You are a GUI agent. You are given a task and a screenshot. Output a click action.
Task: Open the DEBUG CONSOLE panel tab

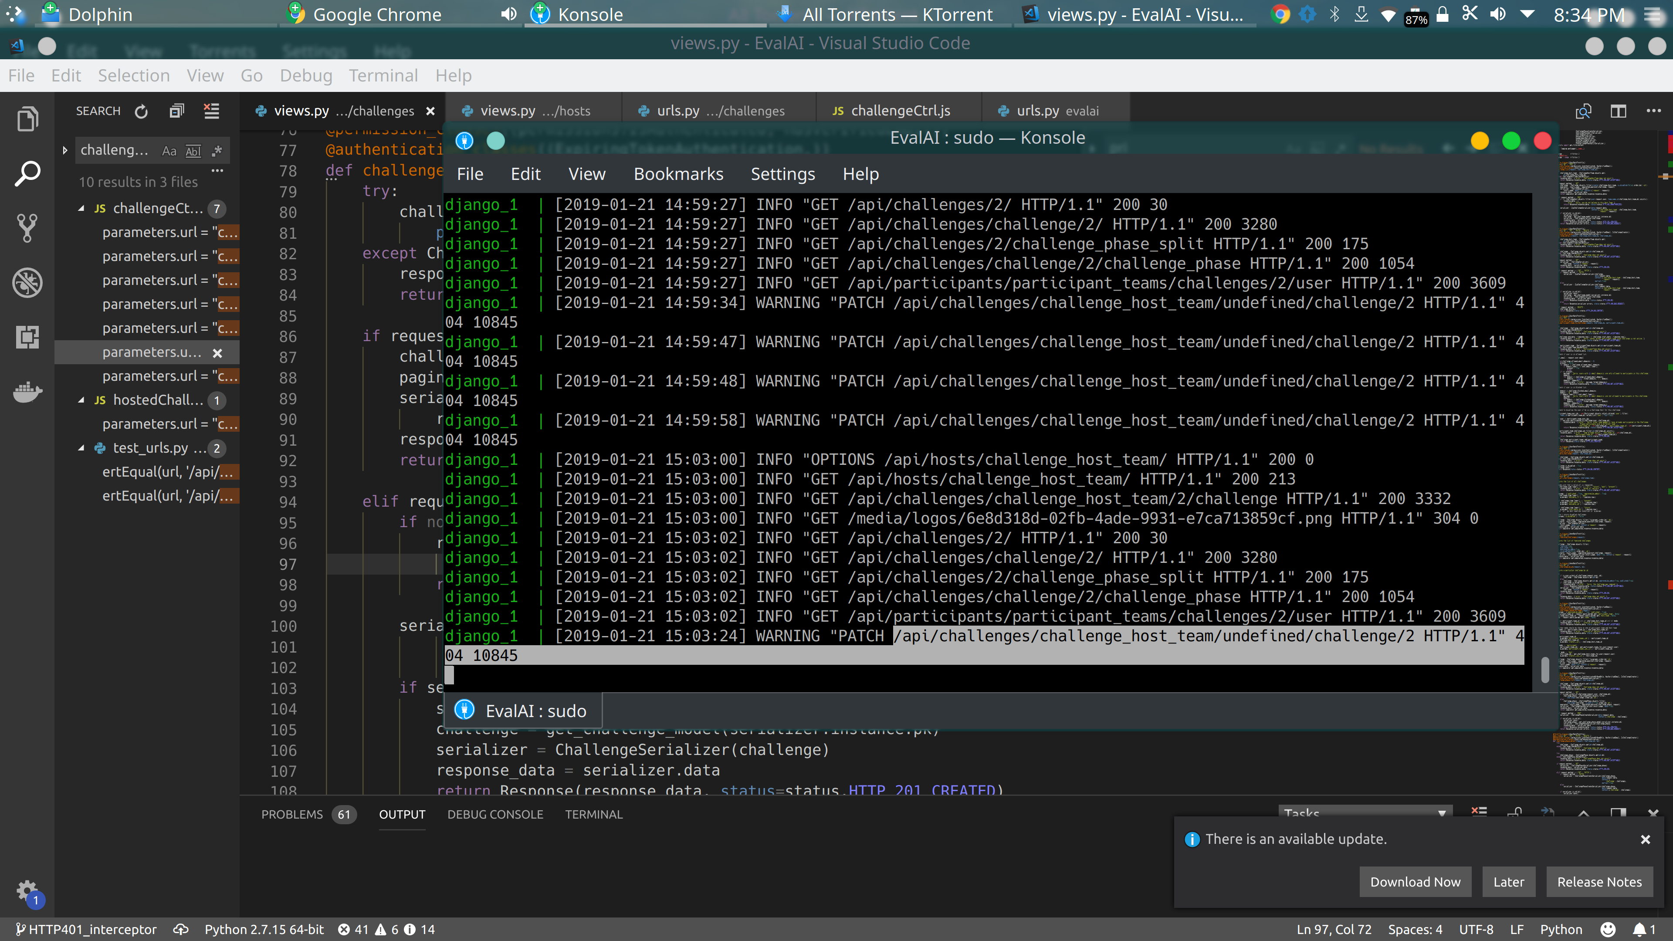(x=495, y=814)
